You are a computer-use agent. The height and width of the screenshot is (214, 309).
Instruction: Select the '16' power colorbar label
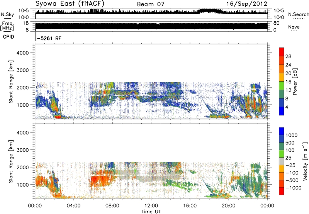point(288,82)
